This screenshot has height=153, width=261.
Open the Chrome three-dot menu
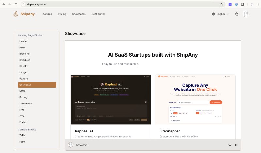(x=258, y=4)
